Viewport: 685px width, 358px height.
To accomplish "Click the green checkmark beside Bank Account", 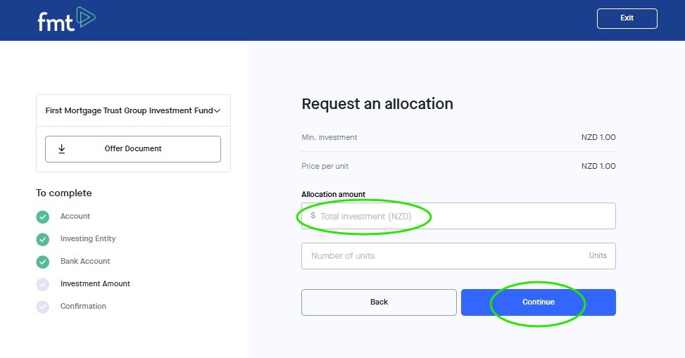I will [x=43, y=262].
